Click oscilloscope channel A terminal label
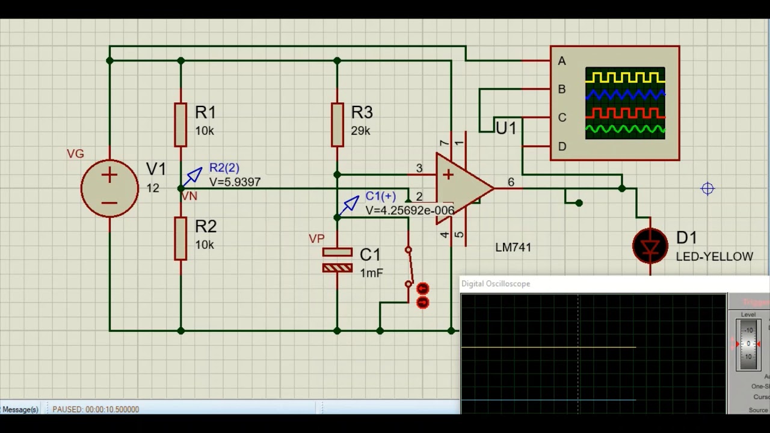770x433 pixels. click(562, 61)
